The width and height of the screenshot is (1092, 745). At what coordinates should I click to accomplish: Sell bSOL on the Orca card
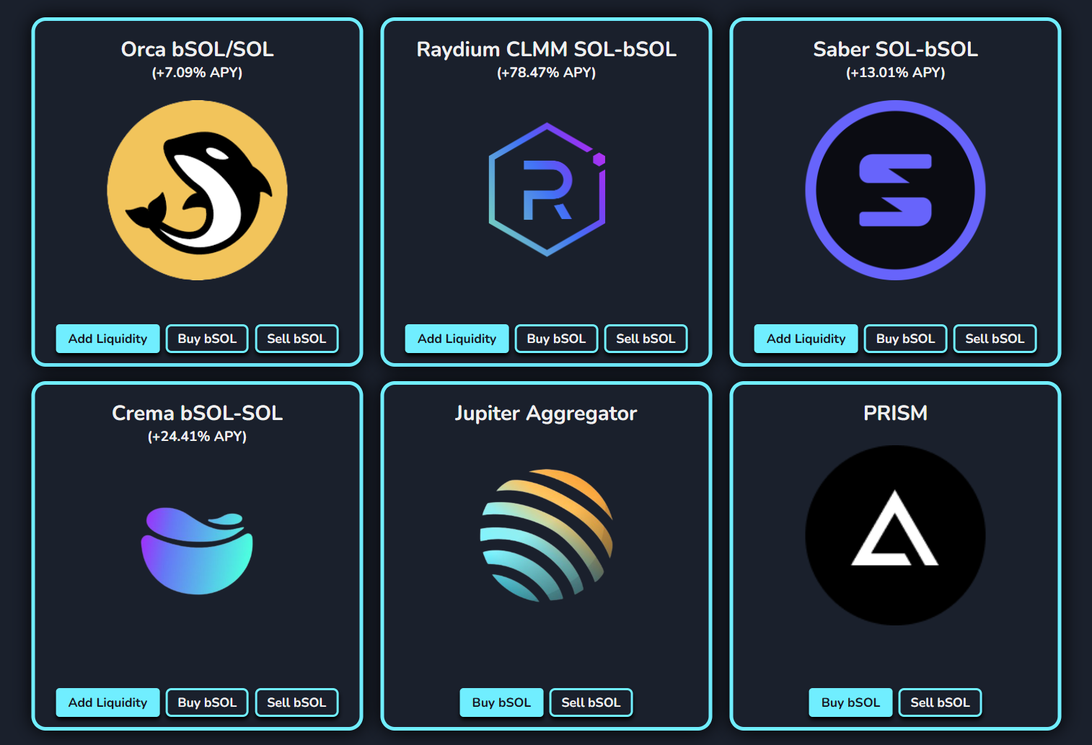tap(296, 339)
